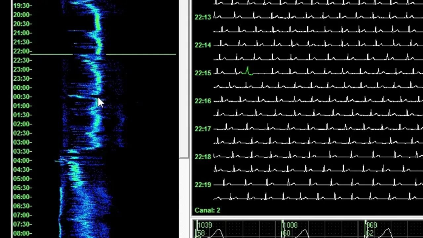Select the 22:18 ECG strip time label
Screen dimensions: 423x238
point(203,157)
